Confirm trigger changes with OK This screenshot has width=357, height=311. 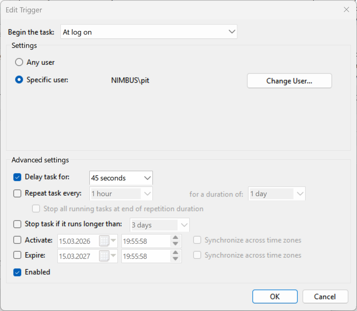(275, 297)
